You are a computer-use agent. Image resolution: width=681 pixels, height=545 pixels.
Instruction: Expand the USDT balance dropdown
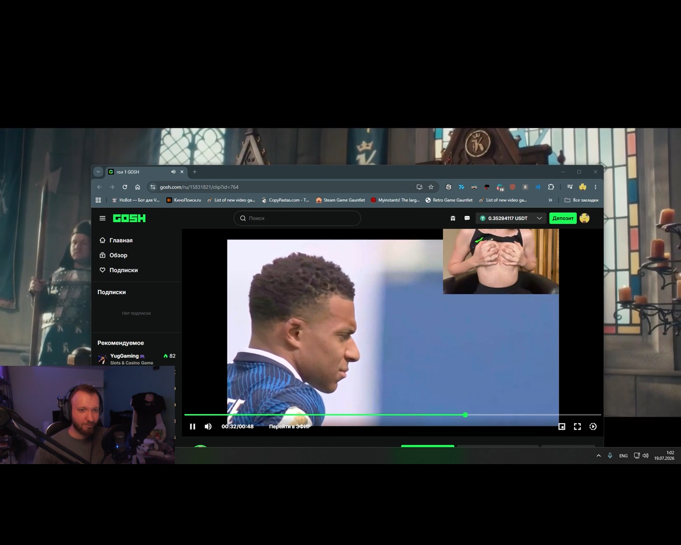point(539,218)
